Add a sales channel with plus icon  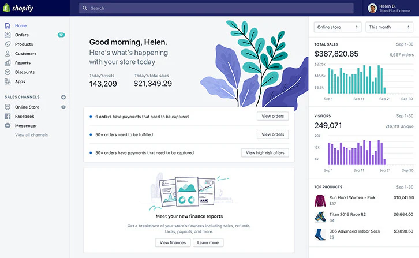click(x=63, y=97)
